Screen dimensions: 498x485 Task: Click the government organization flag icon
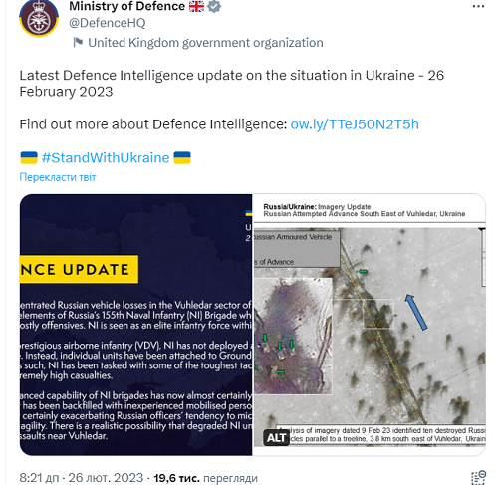click(78, 43)
